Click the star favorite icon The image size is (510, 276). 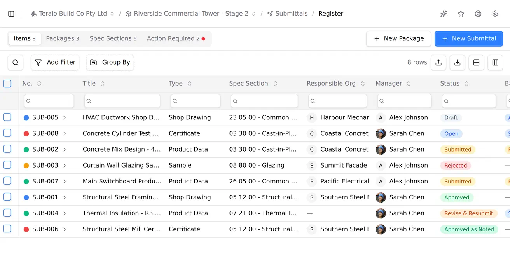coord(461,14)
